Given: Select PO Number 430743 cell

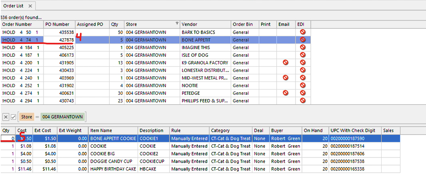Looking at the screenshot, I should coord(60,100).
